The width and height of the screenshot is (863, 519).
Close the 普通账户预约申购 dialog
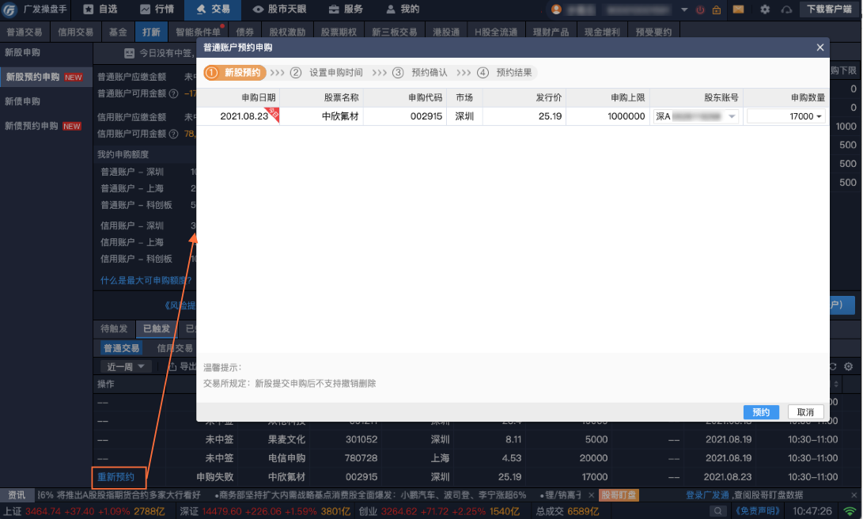820,47
